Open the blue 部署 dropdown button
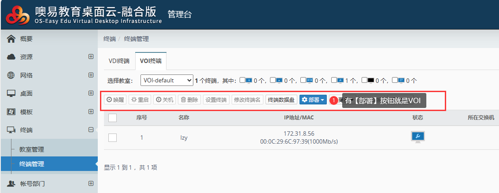Screen dimensions: 499x193 click(x=313, y=100)
